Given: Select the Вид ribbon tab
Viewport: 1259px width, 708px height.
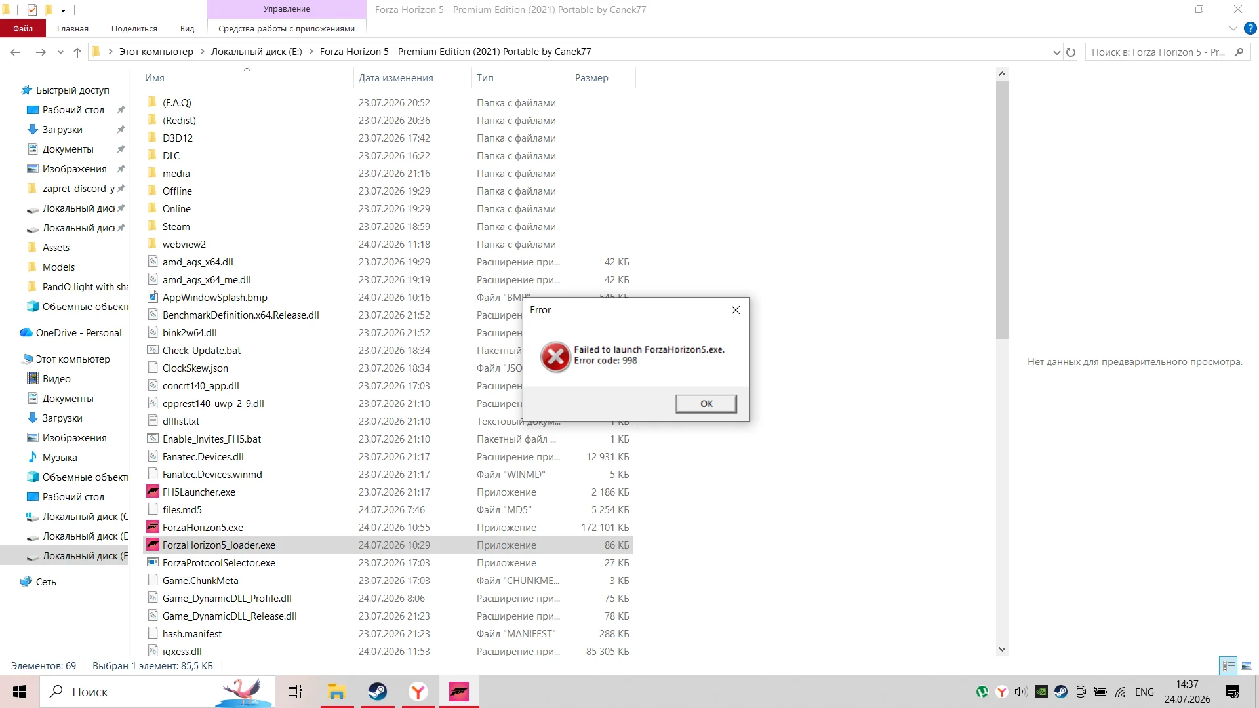Looking at the screenshot, I should point(188,28).
